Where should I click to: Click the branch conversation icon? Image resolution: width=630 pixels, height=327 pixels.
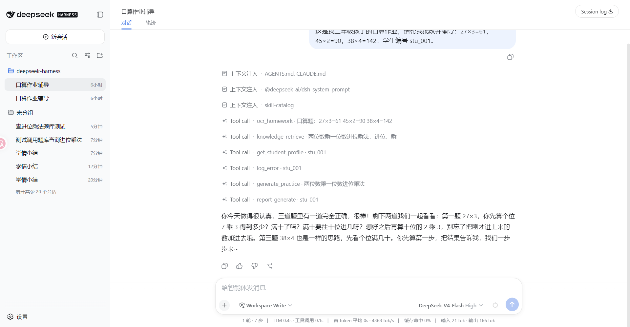270,266
